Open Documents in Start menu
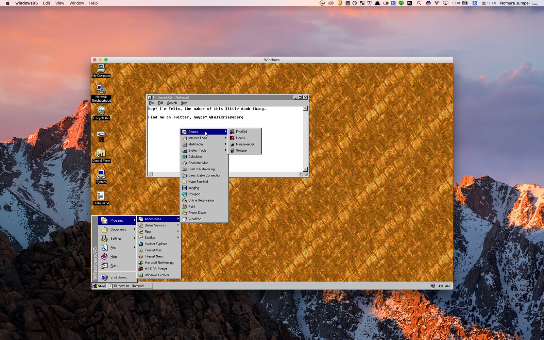 (117, 230)
